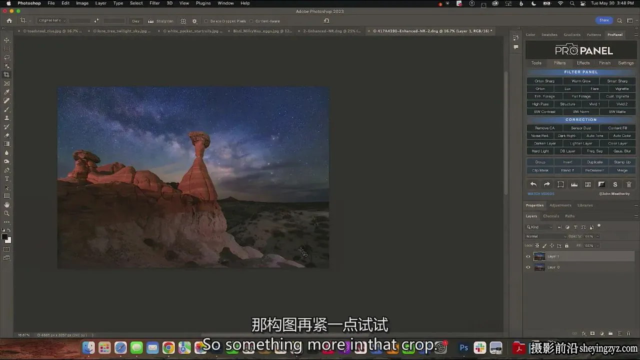This screenshot has height=360, width=640.
Task: Click the ProPanel undo arrow icon
Action: tap(533, 184)
